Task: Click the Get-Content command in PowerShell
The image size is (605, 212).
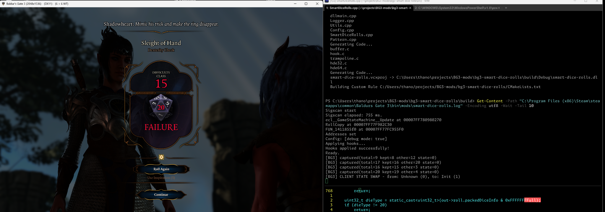Action: click(x=490, y=101)
